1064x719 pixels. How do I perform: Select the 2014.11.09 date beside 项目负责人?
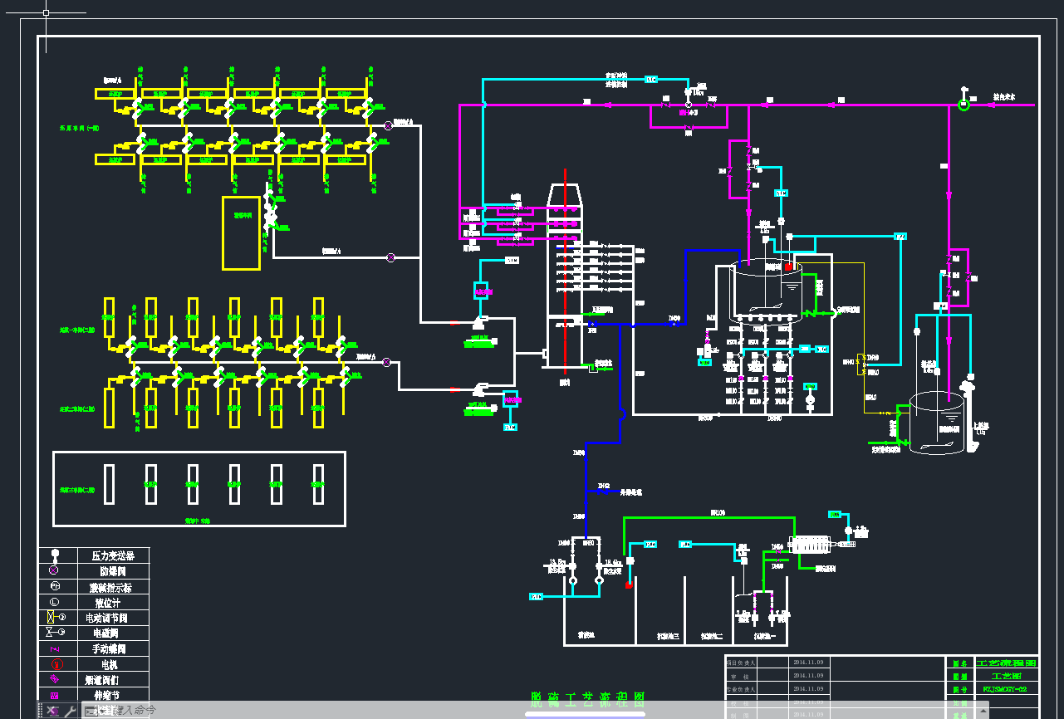(807, 663)
